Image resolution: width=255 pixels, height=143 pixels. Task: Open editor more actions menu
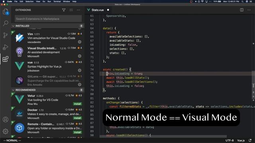(249, 10)
